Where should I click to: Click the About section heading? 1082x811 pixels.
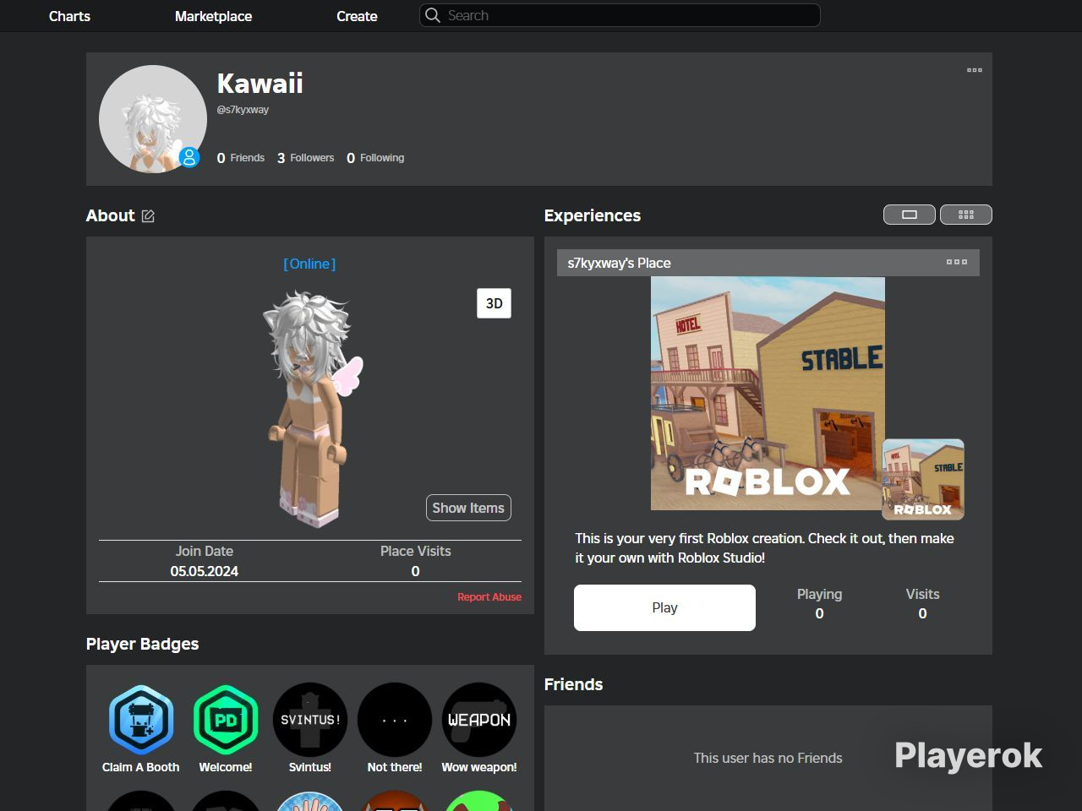110,215
